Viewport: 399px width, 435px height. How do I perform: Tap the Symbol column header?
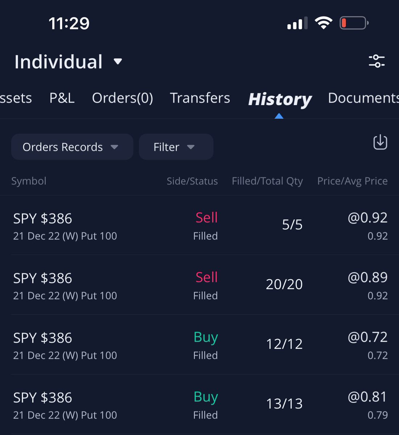click(x=29, y=181)
